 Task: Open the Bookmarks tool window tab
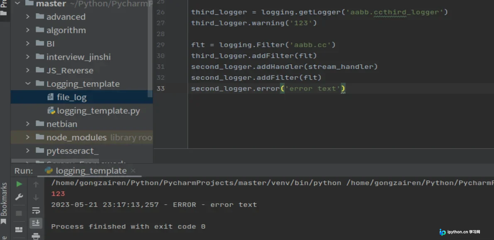coord(4,203)
